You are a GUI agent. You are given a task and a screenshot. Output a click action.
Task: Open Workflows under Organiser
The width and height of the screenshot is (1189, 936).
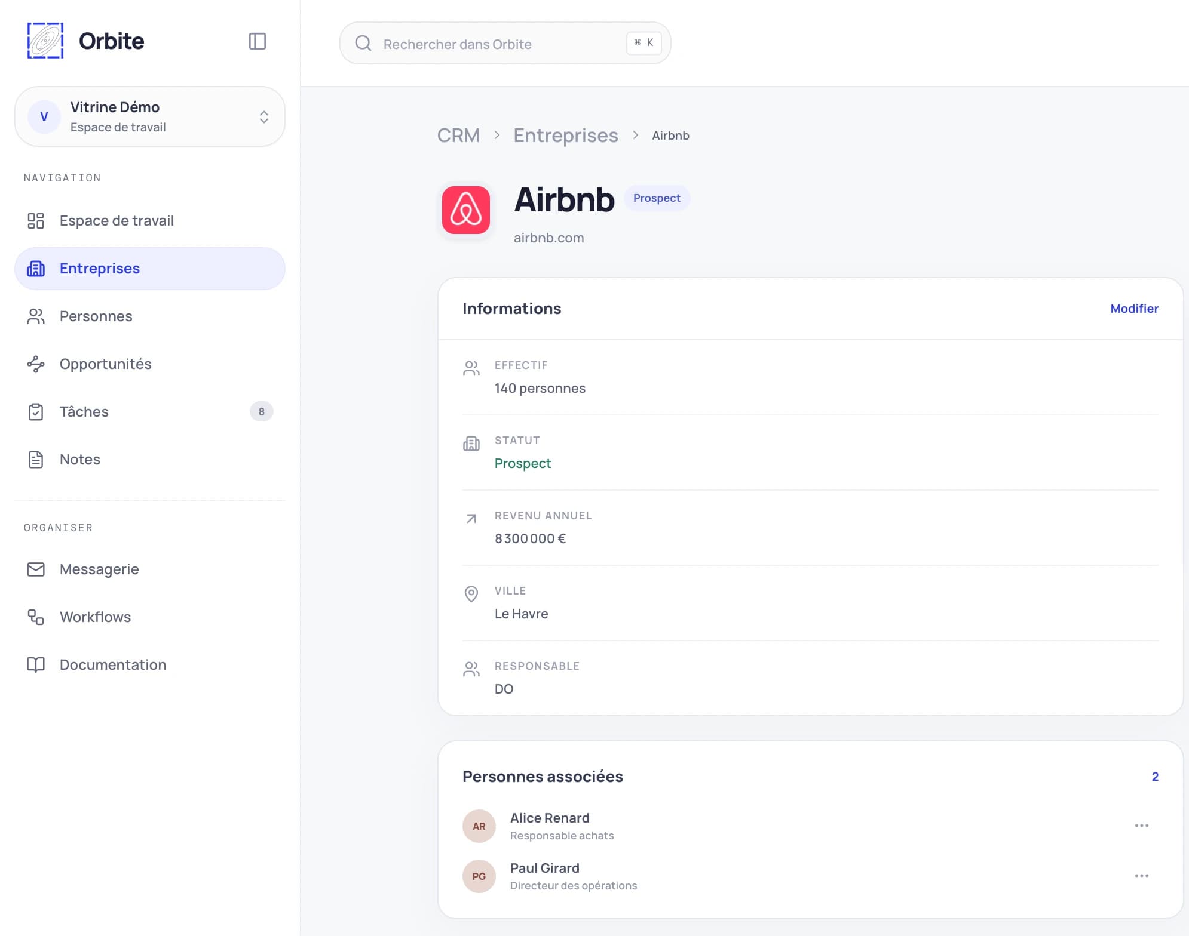pyautogui.click(x=150, y=617)
